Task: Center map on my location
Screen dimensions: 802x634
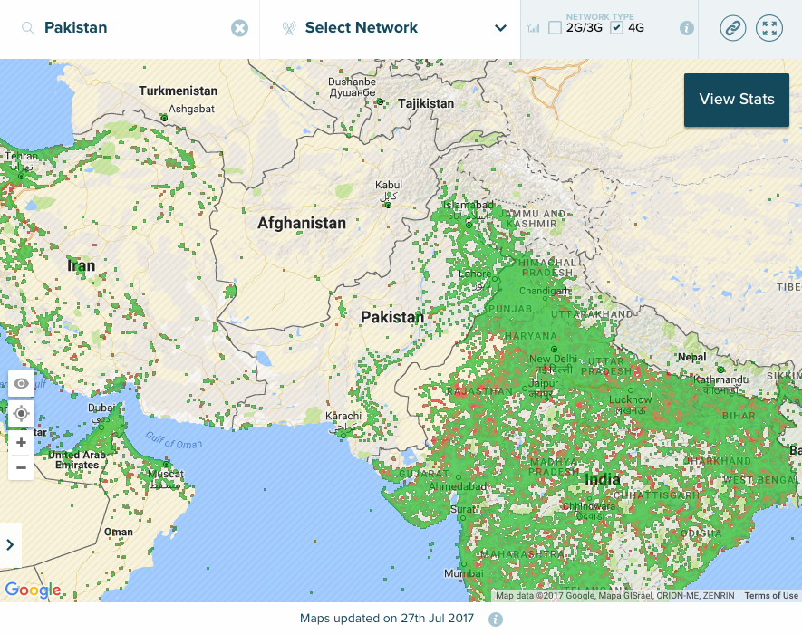Action: [22, 413]
